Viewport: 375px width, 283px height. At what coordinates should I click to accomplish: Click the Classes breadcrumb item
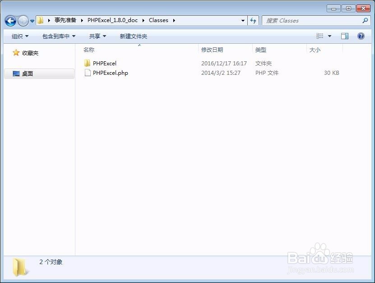coord(158,20)
